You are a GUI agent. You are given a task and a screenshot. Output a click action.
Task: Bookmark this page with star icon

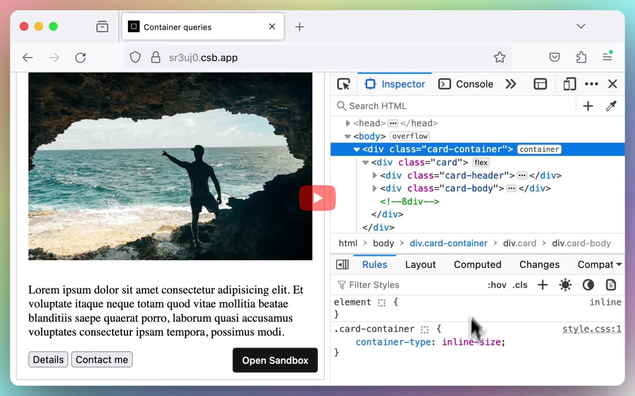click(499, 57)
